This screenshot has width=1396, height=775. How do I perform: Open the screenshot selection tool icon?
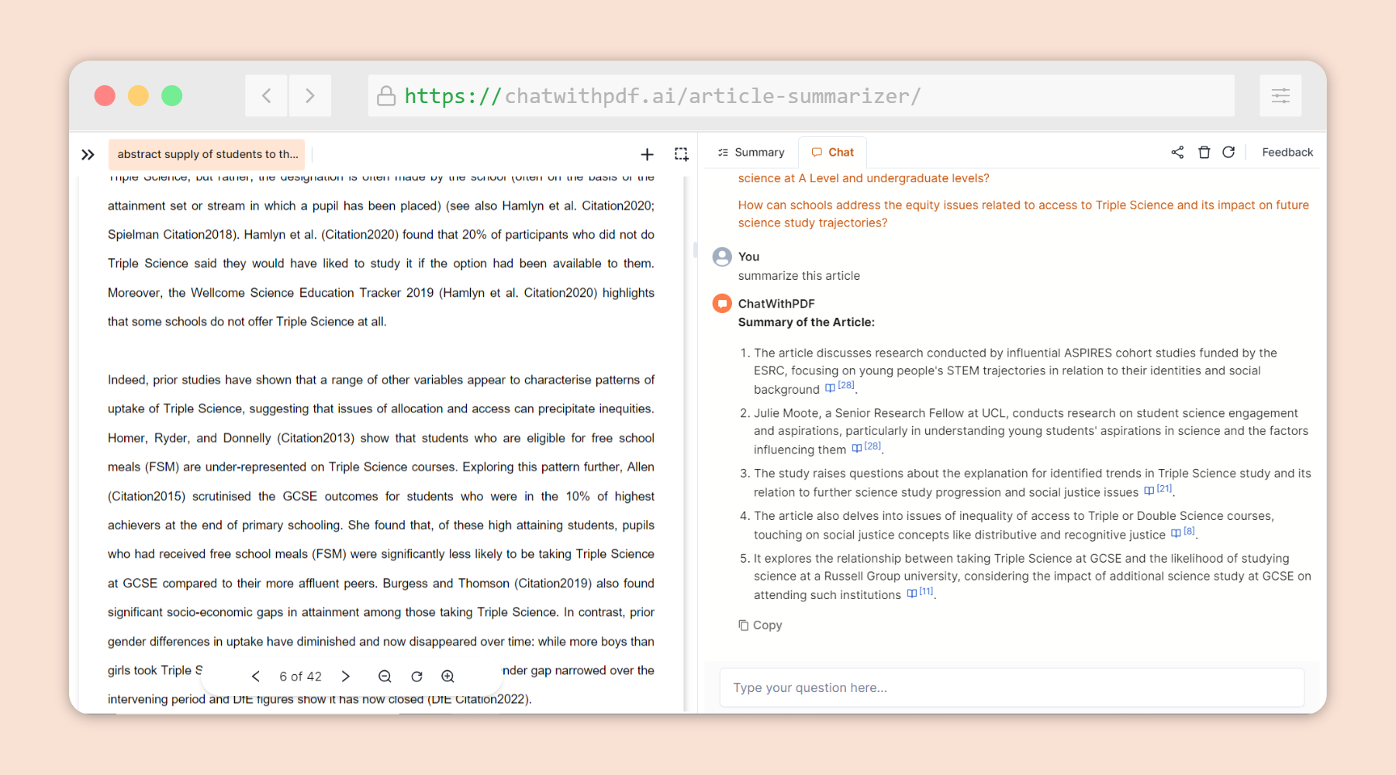point(682,154)
